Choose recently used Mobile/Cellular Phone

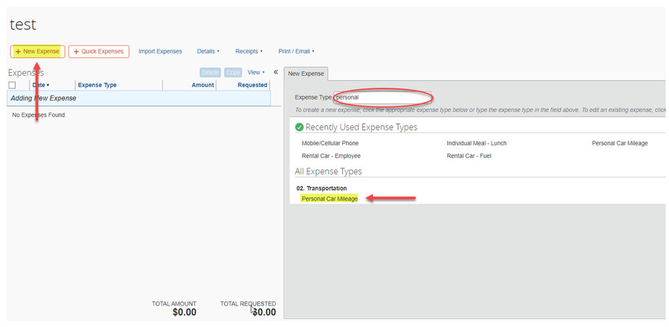[x=330, y=144]
